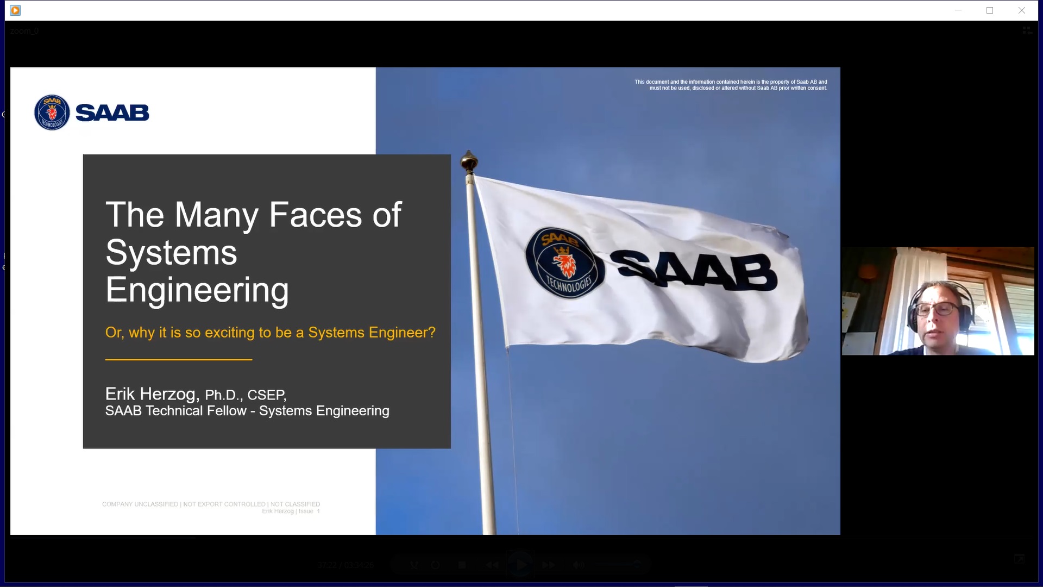Screen dimensions: 1043x587
Task: Click the SAAB presentation slide in the video
Action: [x=425, y=301]
